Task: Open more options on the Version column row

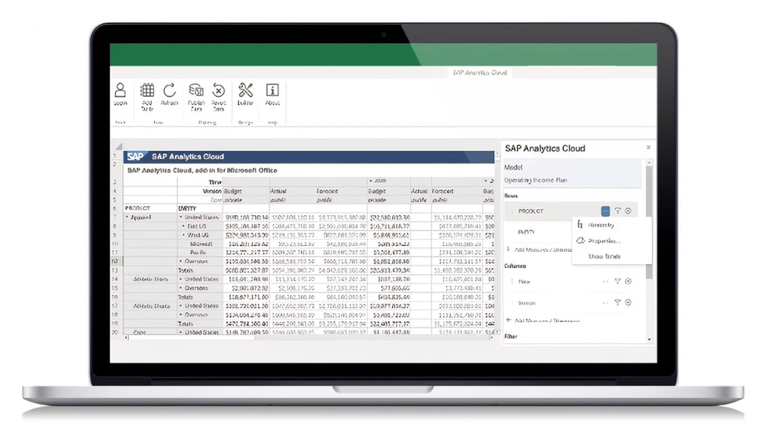Action: click(605, 303)
